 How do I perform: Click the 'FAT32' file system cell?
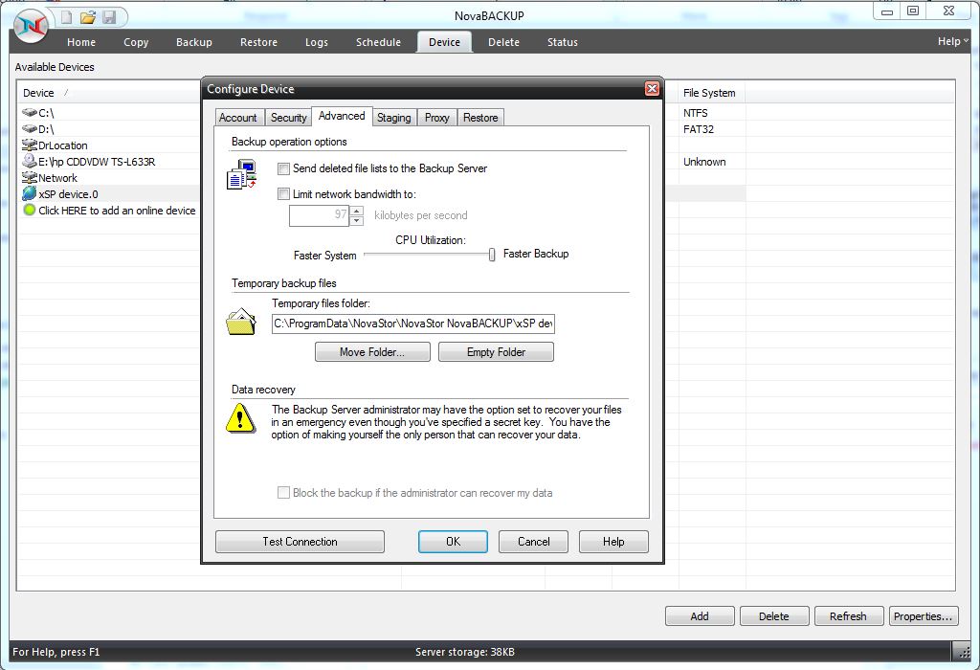point(698,129)
